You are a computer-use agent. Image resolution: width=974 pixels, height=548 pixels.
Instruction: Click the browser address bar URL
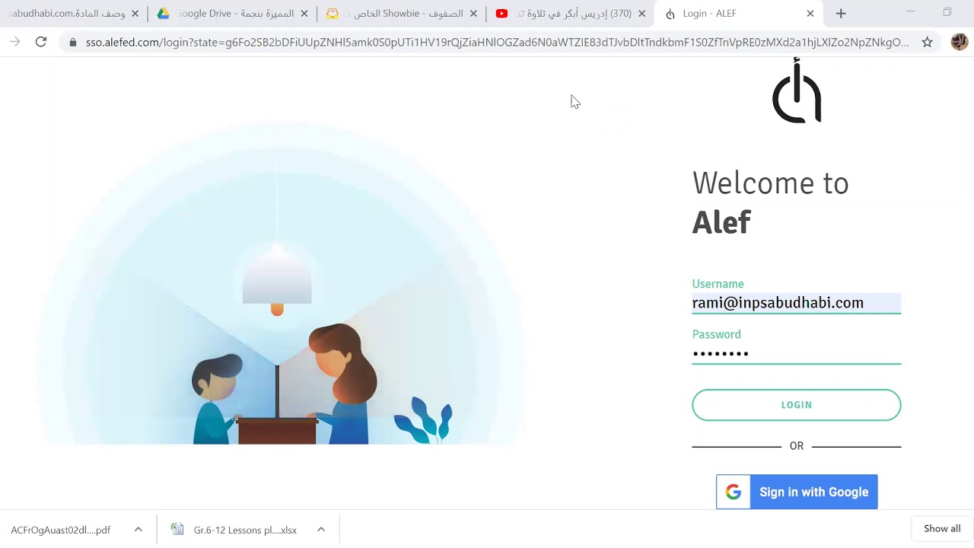[x=497, y=43]
